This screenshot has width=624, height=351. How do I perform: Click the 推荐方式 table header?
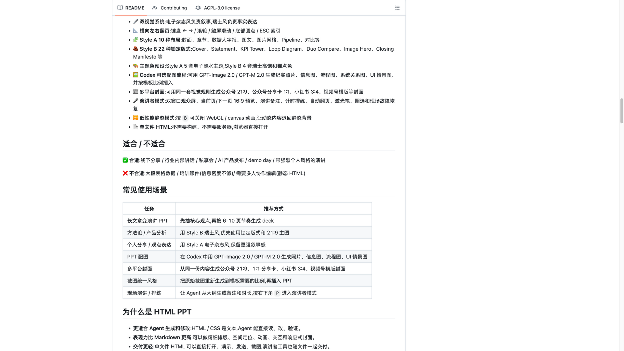[x=274, y=209]
